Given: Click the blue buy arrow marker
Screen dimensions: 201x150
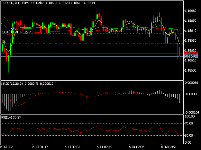Looking at the screenshot, I should click(x=13, y=28).
